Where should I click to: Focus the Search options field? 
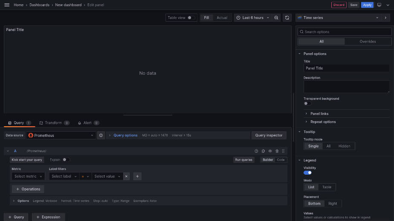click(345, 32)
